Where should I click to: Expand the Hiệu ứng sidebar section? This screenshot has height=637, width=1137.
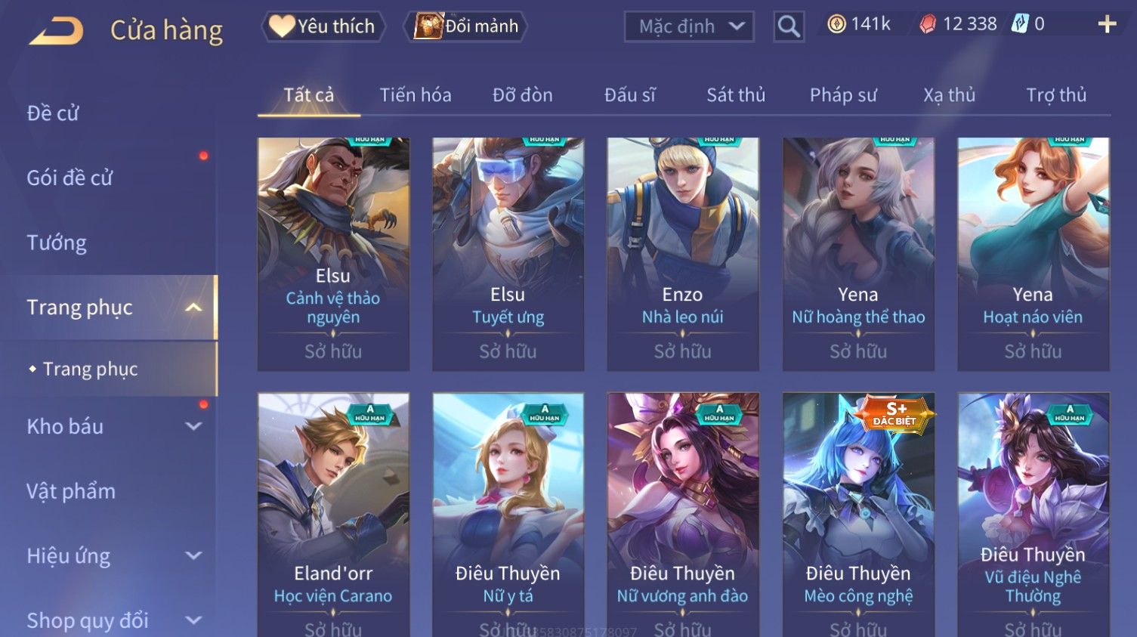[x=193, y=556]
